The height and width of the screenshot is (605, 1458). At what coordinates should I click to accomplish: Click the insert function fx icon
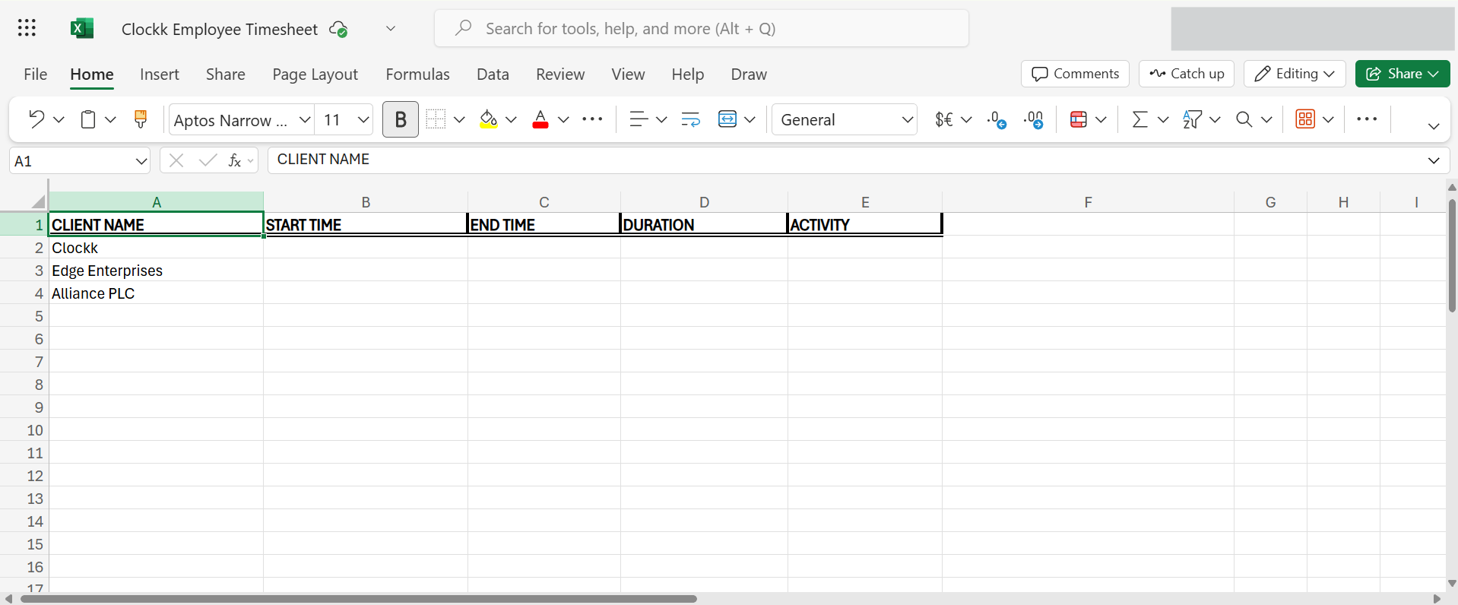(235, 160)
